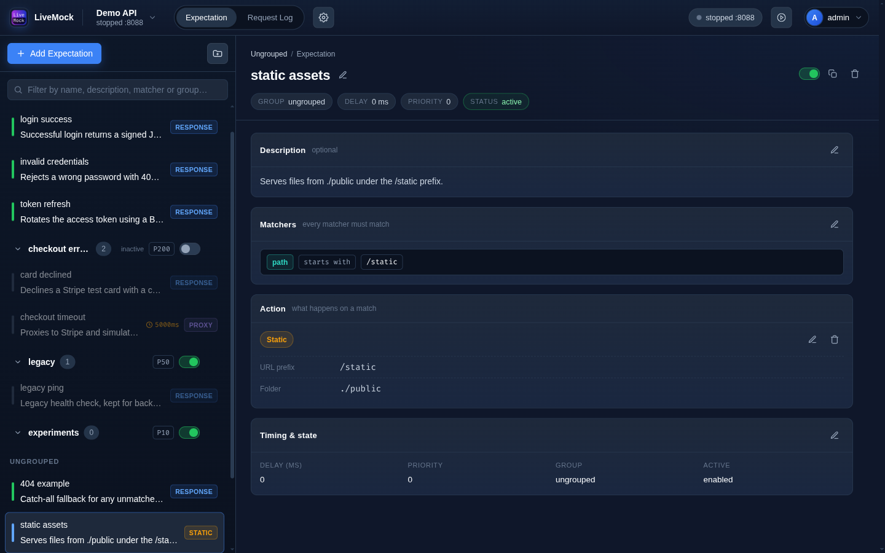Start the mock server play icon

pos(781,18)
